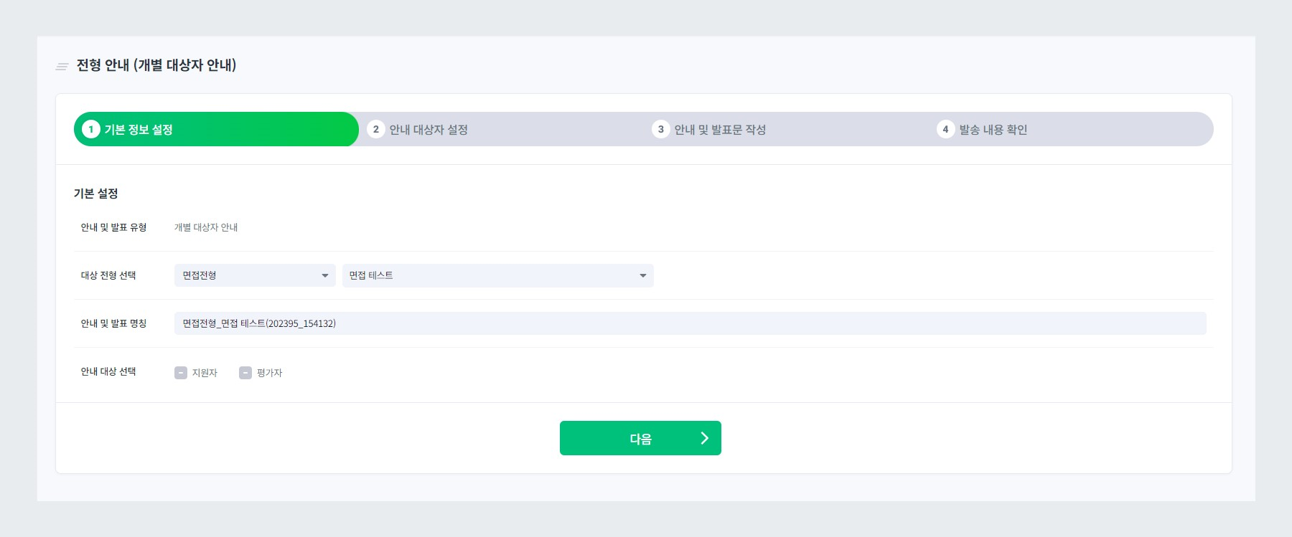Select step 1 기본 정보 설정
The height and width of the screenshot is (537, 1292).
pos(216,129)
